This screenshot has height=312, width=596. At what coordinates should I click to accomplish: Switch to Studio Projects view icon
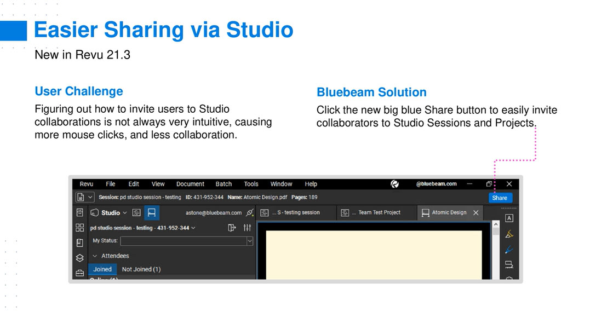point(136,212)
